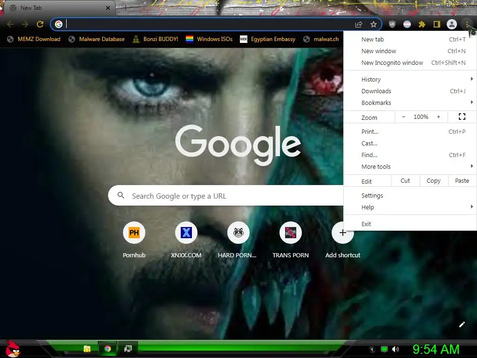477x358 pixels.
Task: Click Cut in the Edit row
Action: [x=405, y=181]
